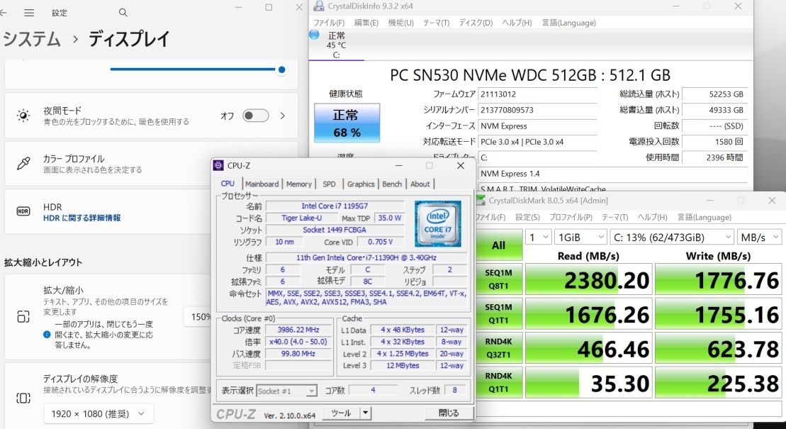Open CrystalDiskMark プロファイル(P) menu

(x=571, y=217)
